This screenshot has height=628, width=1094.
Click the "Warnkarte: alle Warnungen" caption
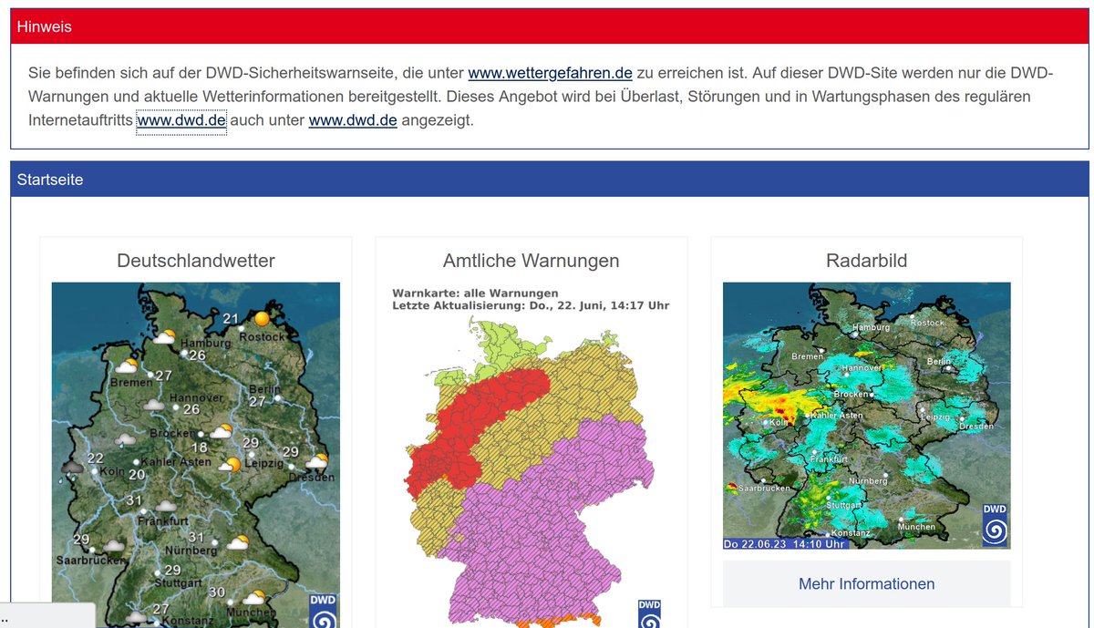tap(475, 293)
